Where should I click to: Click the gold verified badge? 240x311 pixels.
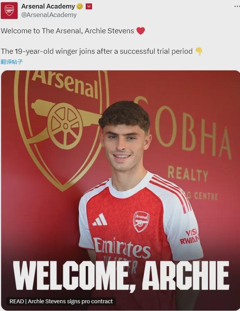(x=80, y=7)
